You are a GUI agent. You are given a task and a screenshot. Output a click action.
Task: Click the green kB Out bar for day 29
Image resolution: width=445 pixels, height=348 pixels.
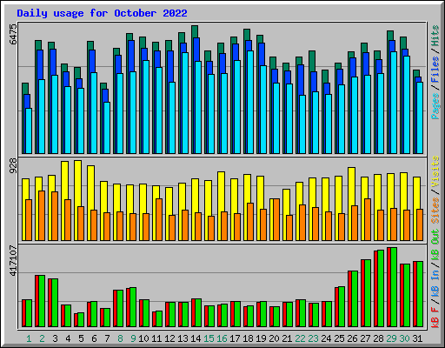(394, 287)
